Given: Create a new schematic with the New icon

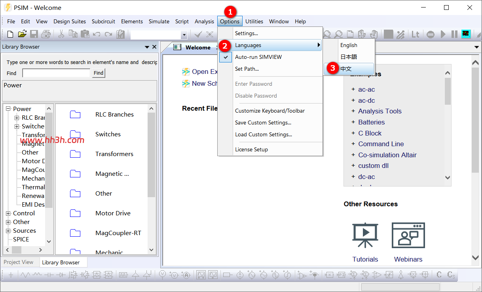Looking at the screenshot, I should click(x=11, y=34).
